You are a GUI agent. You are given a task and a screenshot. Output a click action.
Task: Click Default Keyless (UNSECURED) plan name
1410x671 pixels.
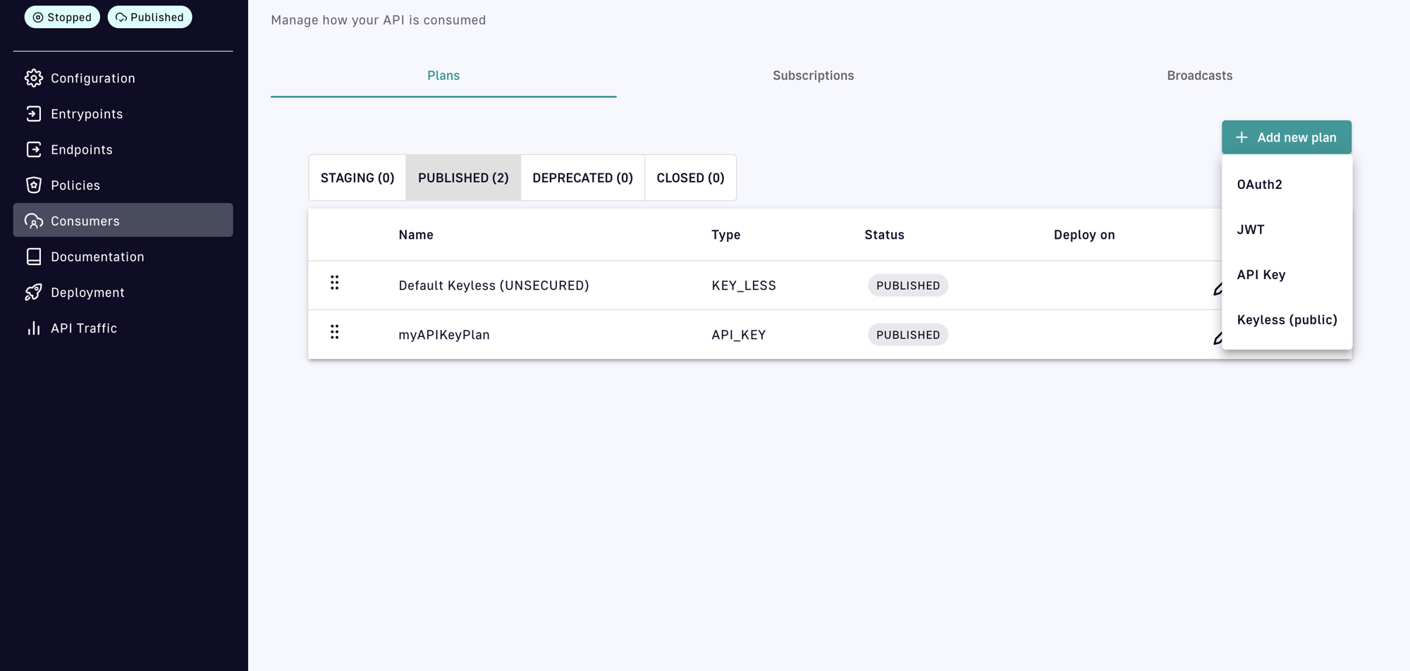[x=493, y=285]
